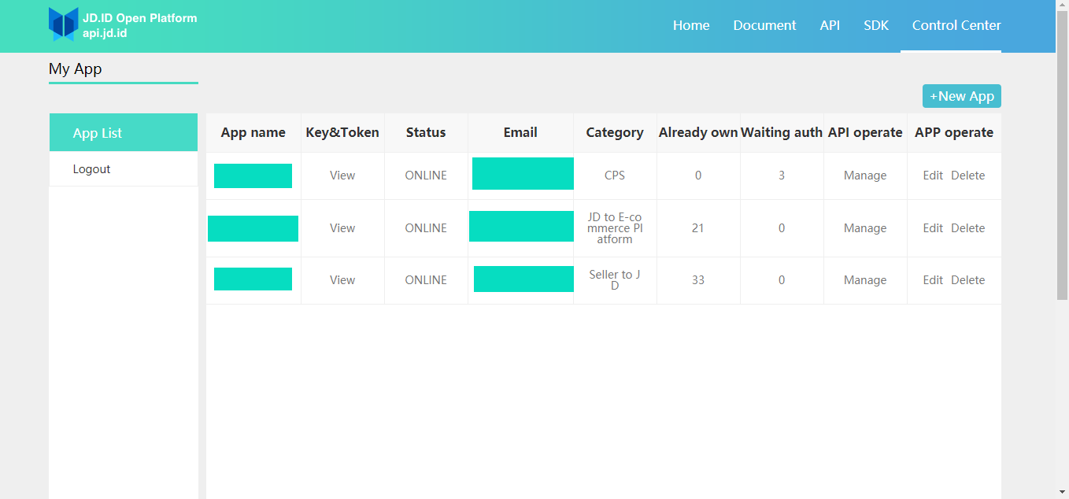Click the scrollbar up arrow
This screenshot has height=499, width=1069.
1062,6
